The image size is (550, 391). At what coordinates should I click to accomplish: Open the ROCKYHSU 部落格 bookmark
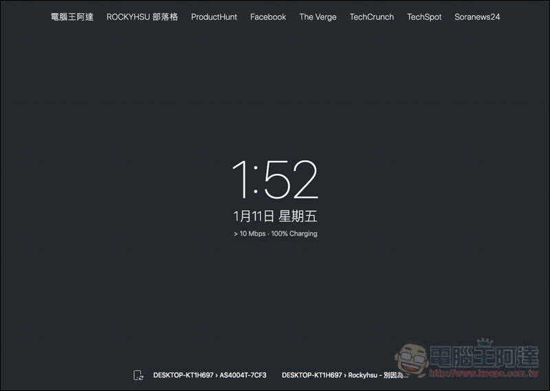pos(142,16)
